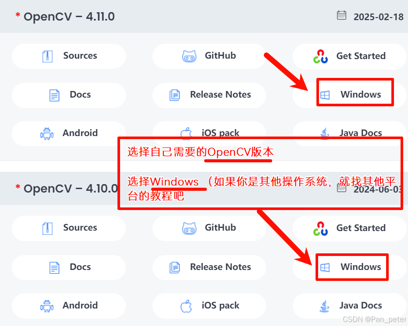Click the Apple icon for iOS pack 4.10.0

point(186,306)
